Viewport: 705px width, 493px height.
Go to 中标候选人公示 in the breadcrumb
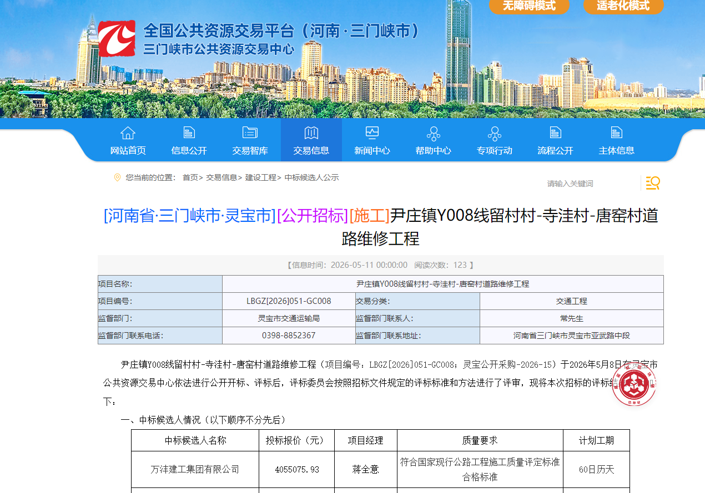tap(311, 177)
